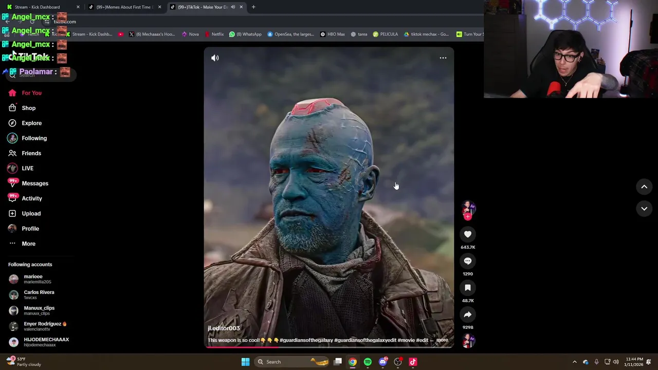Open marieee's followed account
Viewport: 658px width, 370px height.
coord(30,279)
